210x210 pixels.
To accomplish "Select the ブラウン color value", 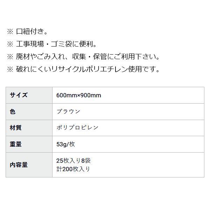I will pyautogui.click(x=69, y=112).
